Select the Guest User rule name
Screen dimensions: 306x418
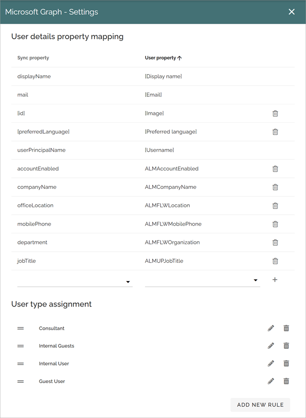52,381
